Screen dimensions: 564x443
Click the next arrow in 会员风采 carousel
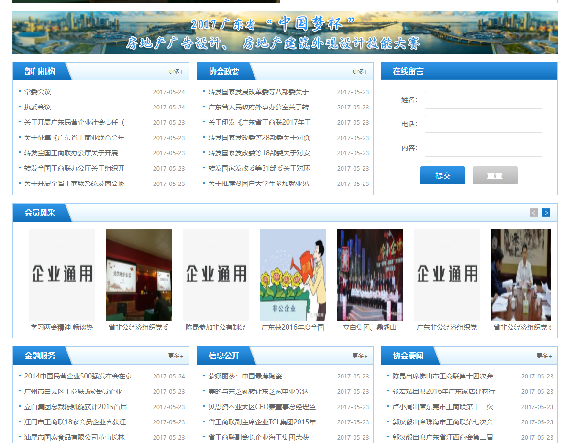point(546,213)
